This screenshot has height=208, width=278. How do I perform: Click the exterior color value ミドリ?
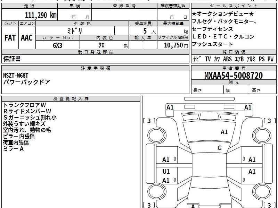pos(75,31)
